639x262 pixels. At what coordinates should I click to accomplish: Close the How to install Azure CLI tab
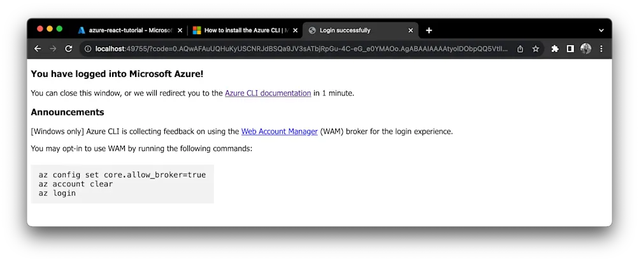click(296, 31)
